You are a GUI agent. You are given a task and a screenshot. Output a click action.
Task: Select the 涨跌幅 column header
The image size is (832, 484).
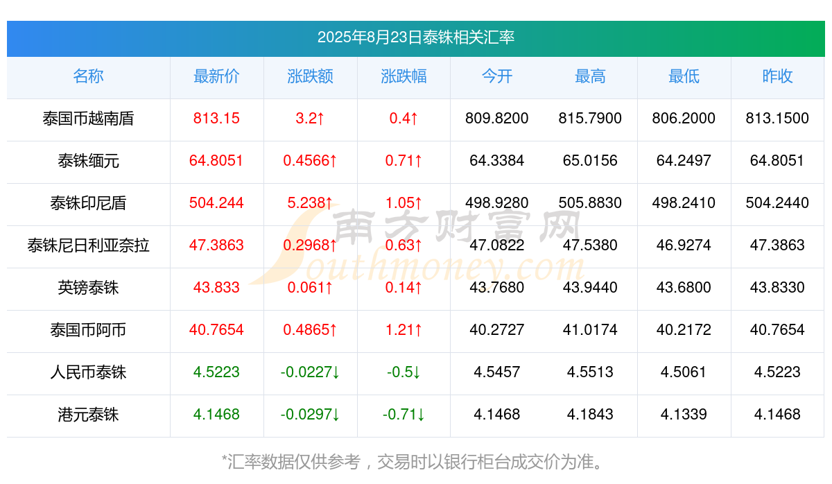pos(404,77)
